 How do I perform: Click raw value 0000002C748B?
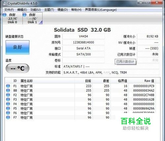pos(144,95)
